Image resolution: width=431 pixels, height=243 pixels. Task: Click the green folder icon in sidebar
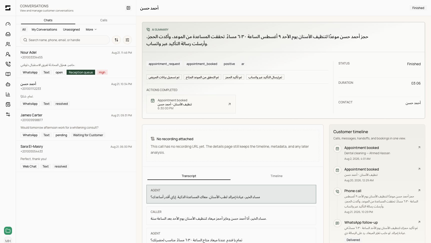click(x=8, y=231)
